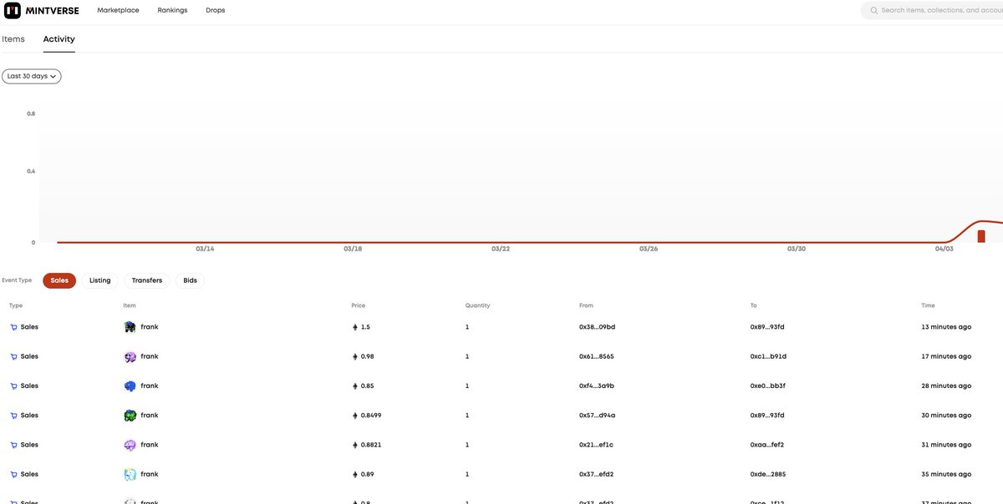The width and height of the screenshot is (1003, 504).
Task: Click the 13 minutes ago timestamp
Action: pos(946,327)
